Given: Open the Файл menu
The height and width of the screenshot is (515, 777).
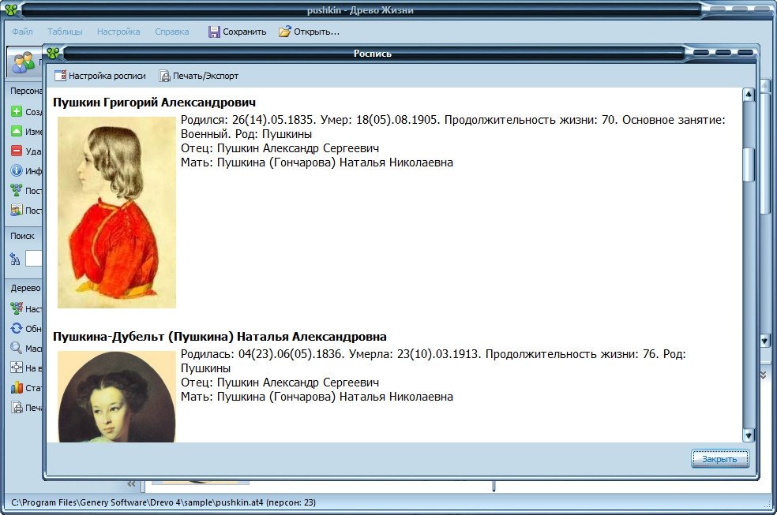Looking at the screenshot, I should tap(22, 32).
